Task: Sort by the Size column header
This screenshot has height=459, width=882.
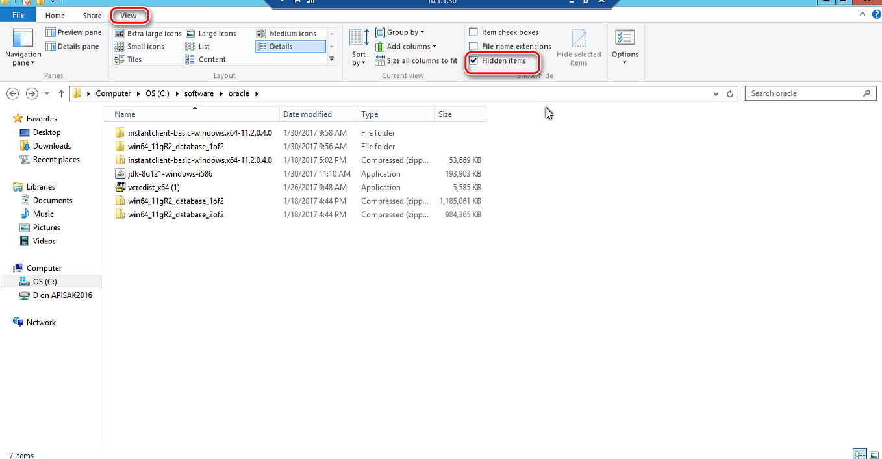Action: (x=460, y=114)
